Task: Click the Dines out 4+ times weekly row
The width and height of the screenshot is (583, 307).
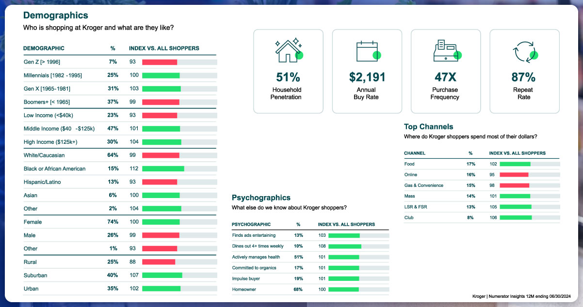Action: point(310,246)
